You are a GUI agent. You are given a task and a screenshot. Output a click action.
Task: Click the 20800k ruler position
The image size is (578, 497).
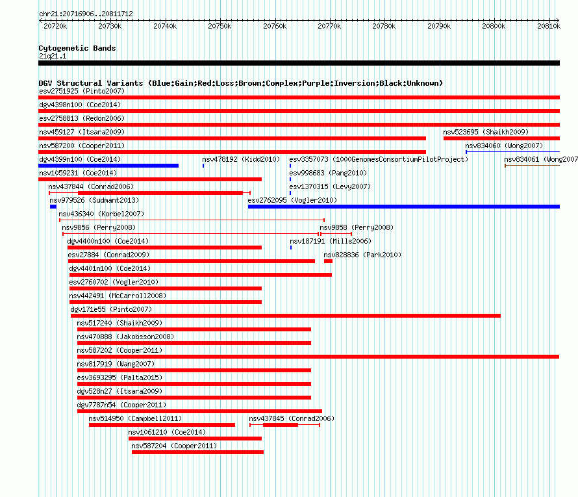click(494, 26)
